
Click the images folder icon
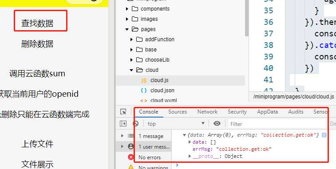(x=135, y=19)
